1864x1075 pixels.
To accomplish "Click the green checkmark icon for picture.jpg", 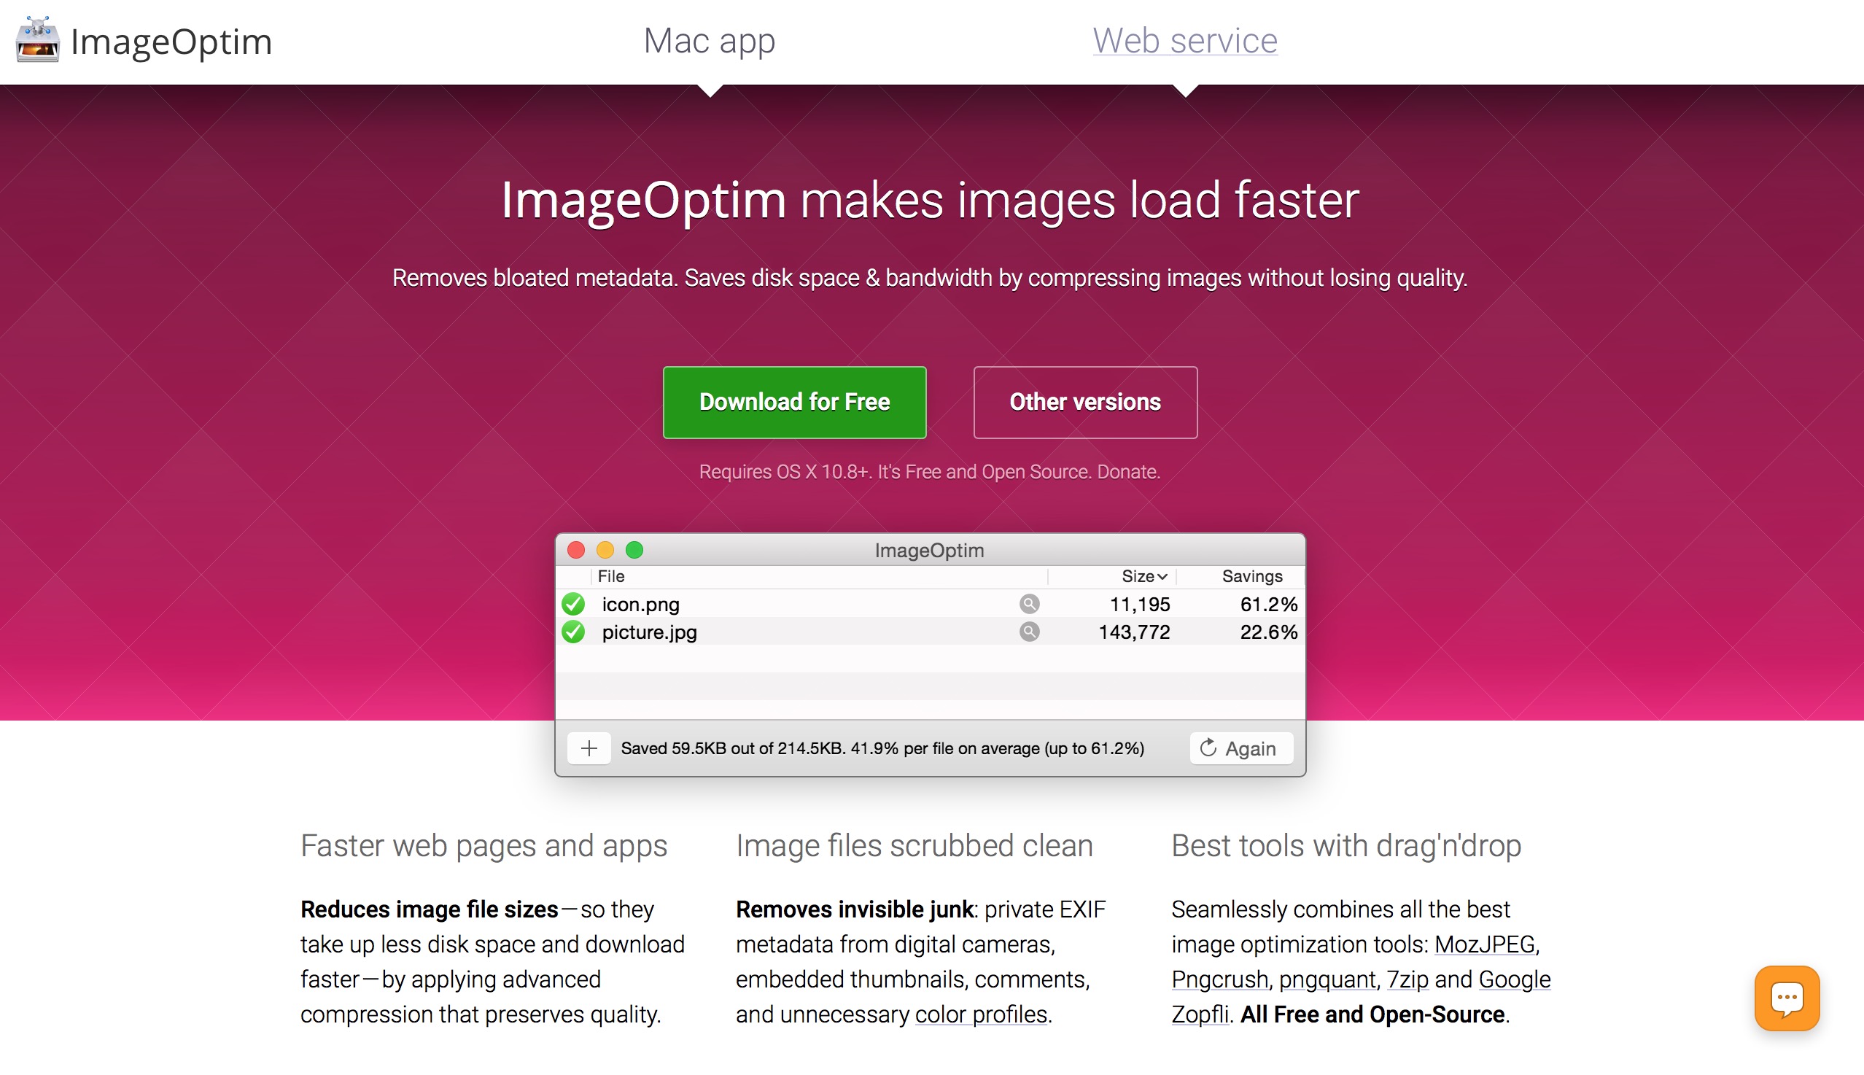I will pyautogui.click(x=573, y=631).
